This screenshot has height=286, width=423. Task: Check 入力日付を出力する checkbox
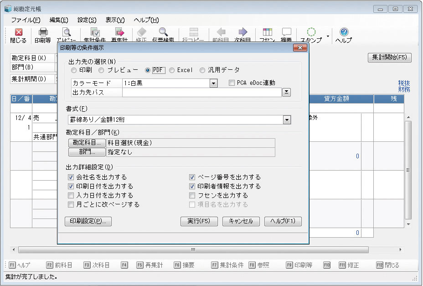pyautogui.click(x=71, y=196)
